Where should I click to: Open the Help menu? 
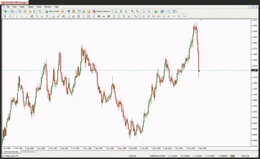[x=57, y=7]
